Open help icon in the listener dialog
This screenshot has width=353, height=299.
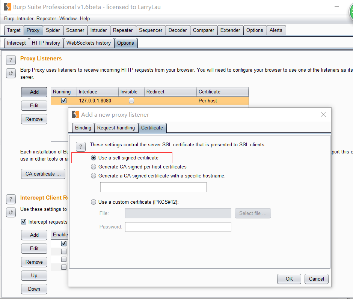(81, 147)
